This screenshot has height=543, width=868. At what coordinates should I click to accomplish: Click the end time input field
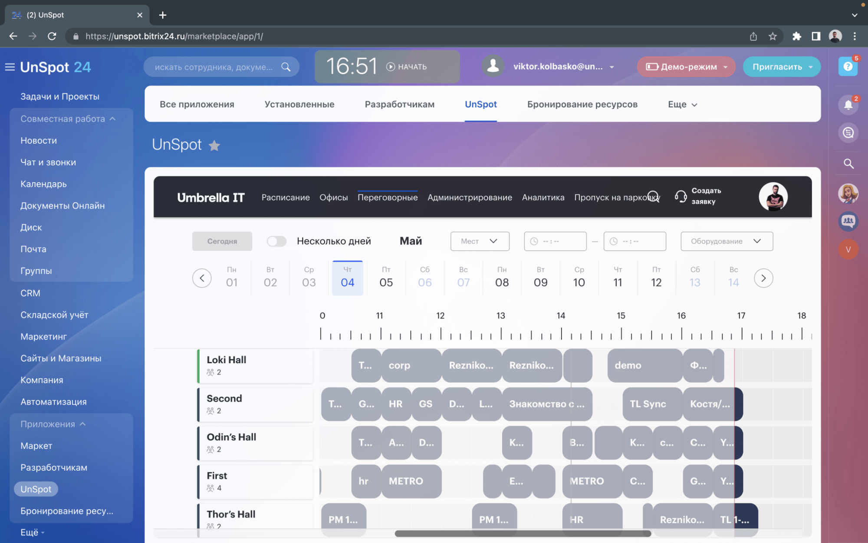635,241
